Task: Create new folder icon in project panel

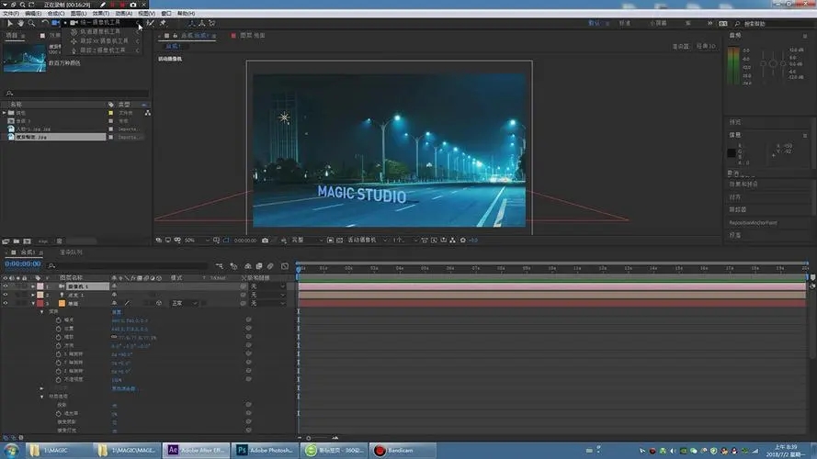Action: (x=17, y=241)
